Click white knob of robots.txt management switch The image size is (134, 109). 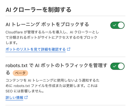pos(121,66)
